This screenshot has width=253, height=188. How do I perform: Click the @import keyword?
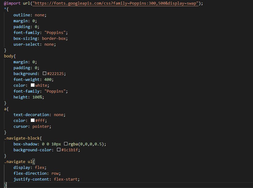click(x=12, y=3)
